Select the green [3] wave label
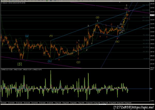The width and height of the screenshot is (155, 110). (x=20, y=64)
